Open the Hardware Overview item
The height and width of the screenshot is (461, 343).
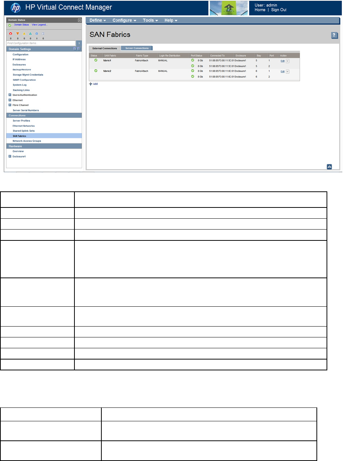pos(18,151)
